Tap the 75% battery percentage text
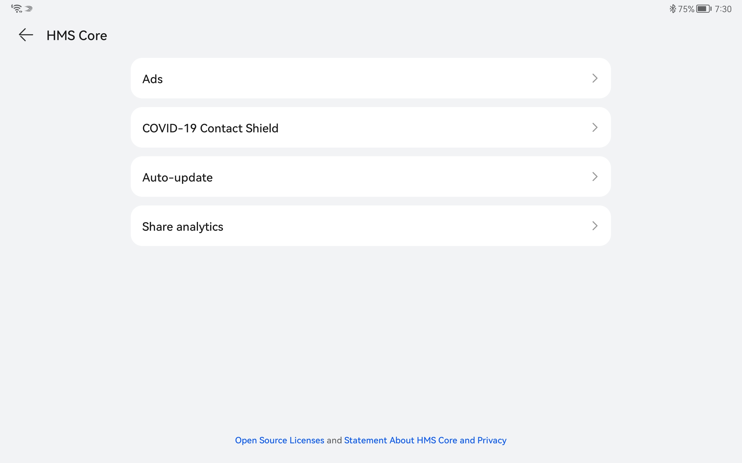742x463 pixels. (686, 9)
